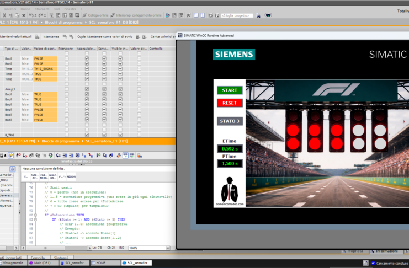Click the Split editor horizontally icon

tap(196, 15)
